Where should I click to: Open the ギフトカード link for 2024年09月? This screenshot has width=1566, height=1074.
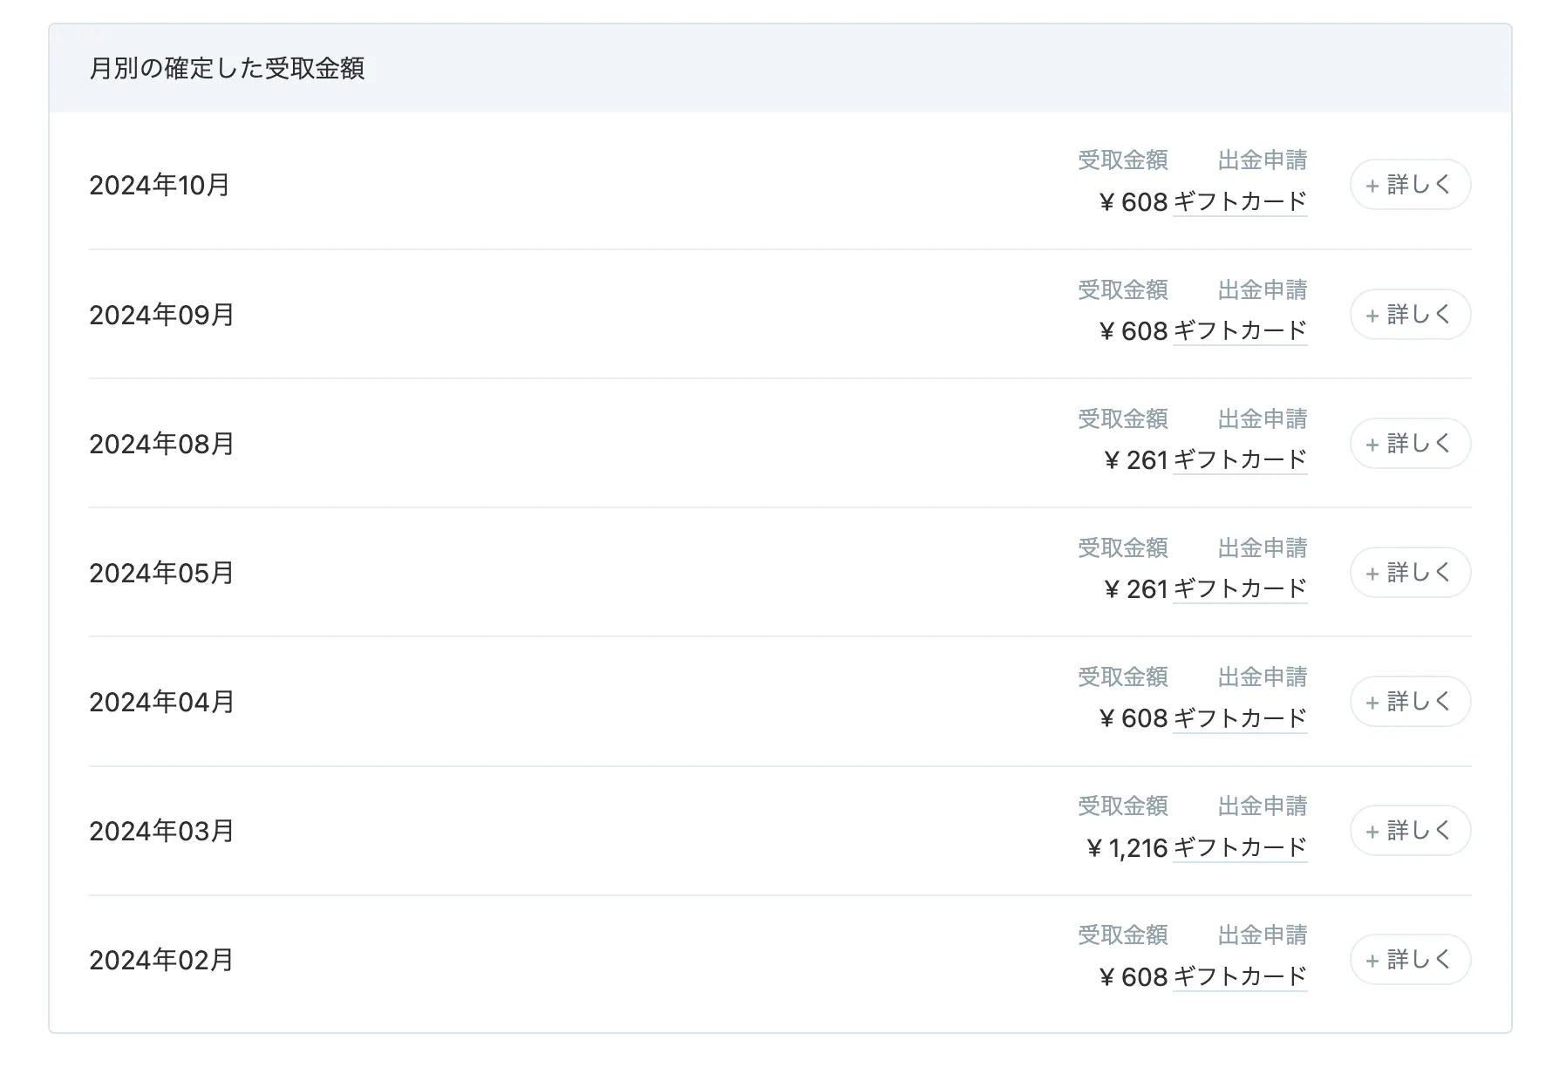click(x=1239, y=331)
